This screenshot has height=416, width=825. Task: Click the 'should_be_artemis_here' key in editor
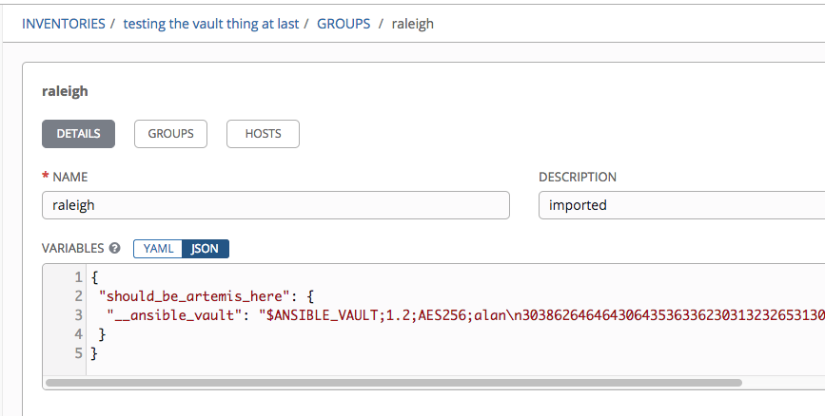[x=194, y=296]
